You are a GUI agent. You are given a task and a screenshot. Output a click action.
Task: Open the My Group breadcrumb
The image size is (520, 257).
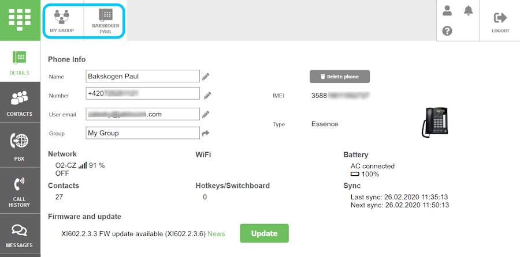click(x=62, y=21)
